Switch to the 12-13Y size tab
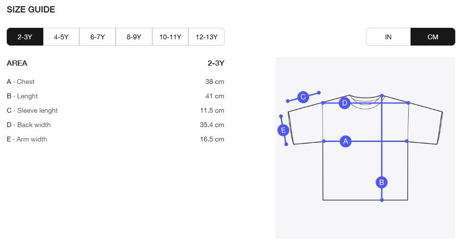462x246 pixels. point(207,37)
